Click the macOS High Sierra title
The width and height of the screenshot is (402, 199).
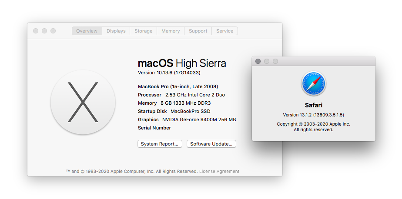pyautogui.click(x=182, y=63)
